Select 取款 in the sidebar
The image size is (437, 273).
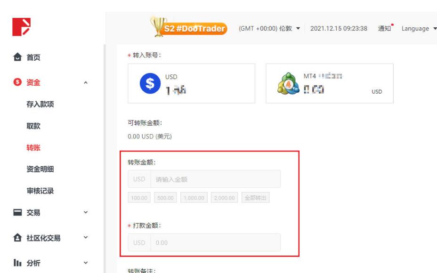(x=33, y=126)
